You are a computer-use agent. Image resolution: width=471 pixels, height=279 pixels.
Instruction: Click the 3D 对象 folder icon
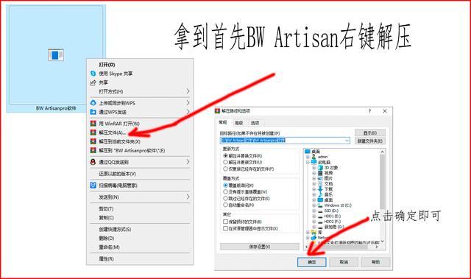coord(320,168)
